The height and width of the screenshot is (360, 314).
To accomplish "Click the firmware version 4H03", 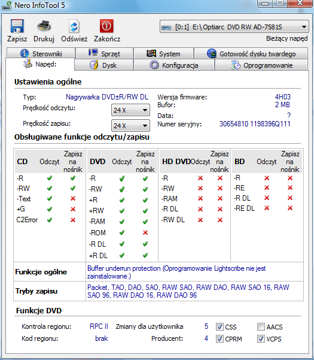I will 282,97.
